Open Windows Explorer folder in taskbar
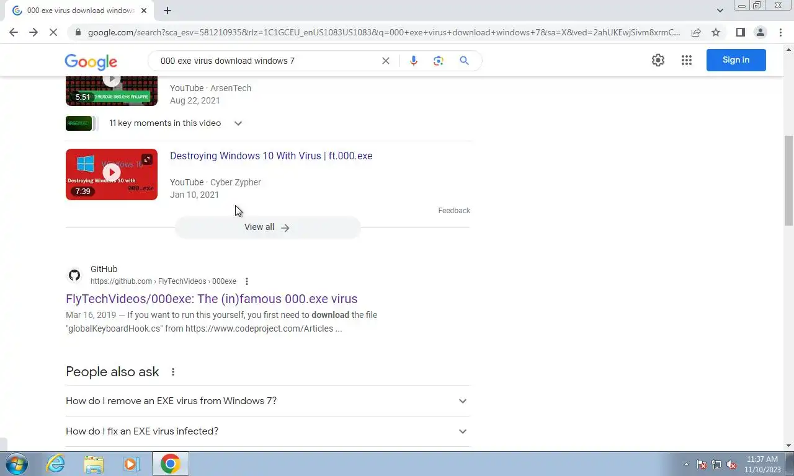The width and height of the screenshot is (794, 476). pyautogui.click(x=94, y=464)
